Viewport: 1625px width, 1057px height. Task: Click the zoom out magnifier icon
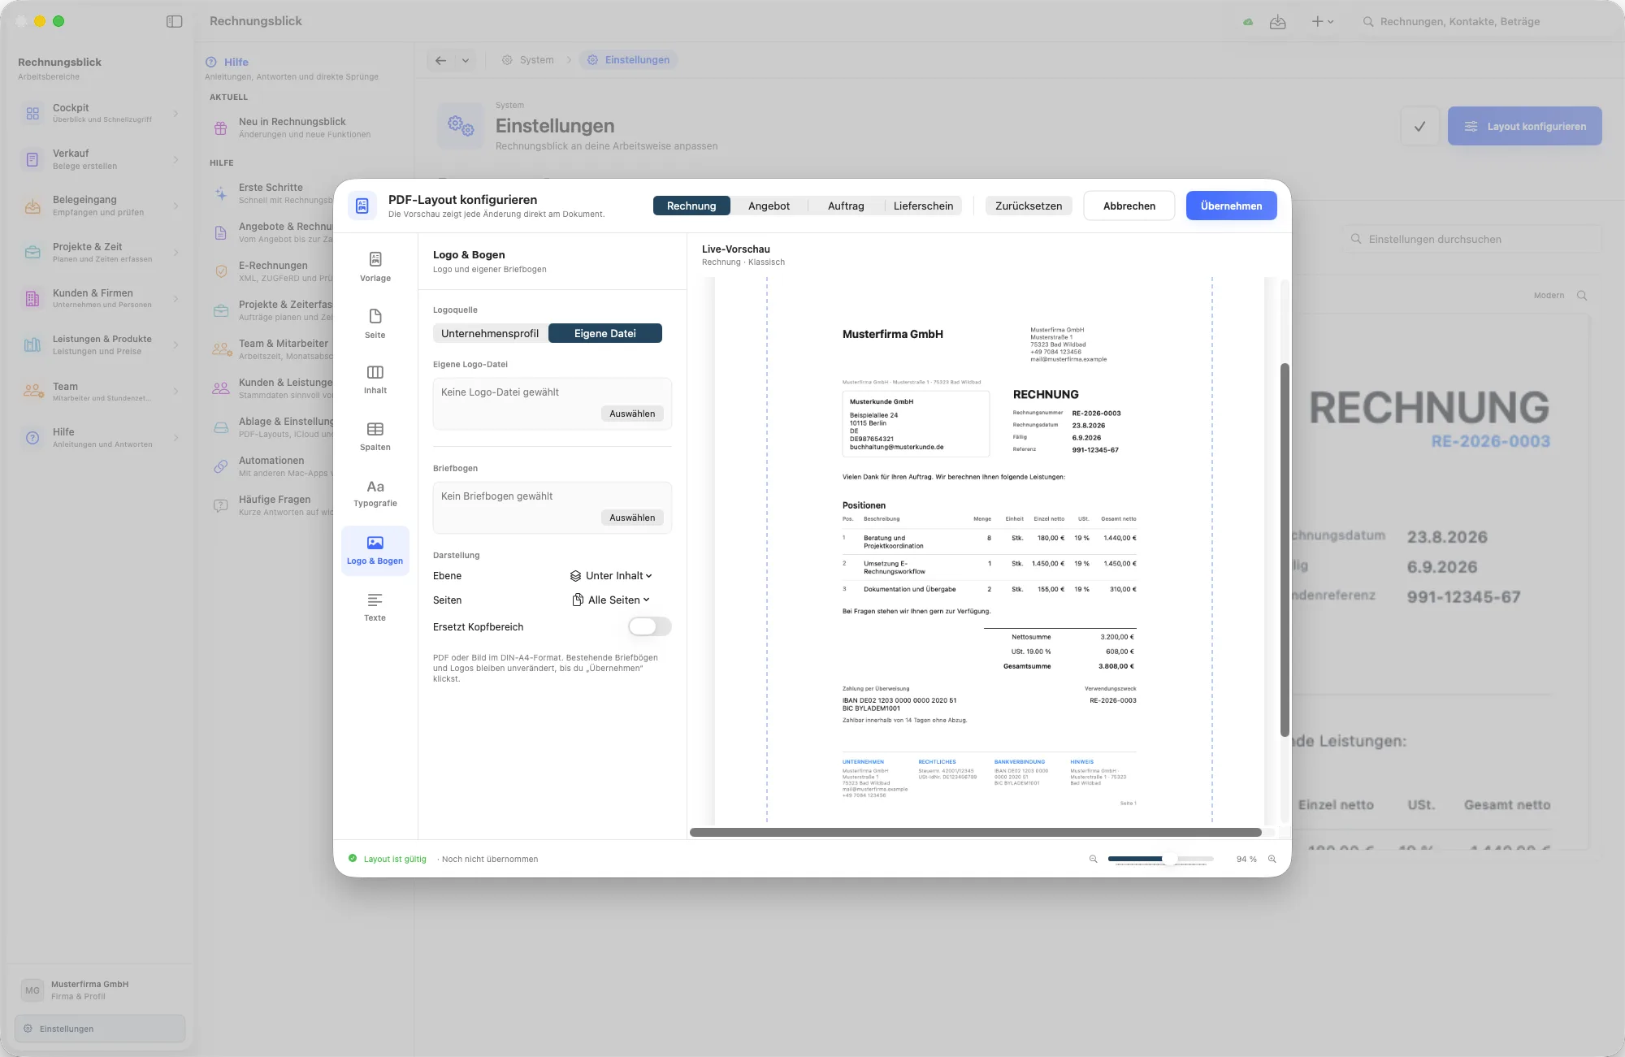pyautogui.click(x=1094, y=859)
